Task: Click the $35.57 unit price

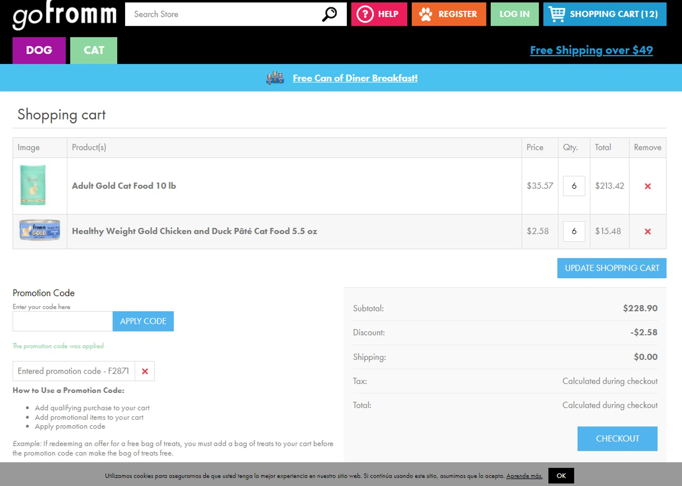Action: point(540,186)
